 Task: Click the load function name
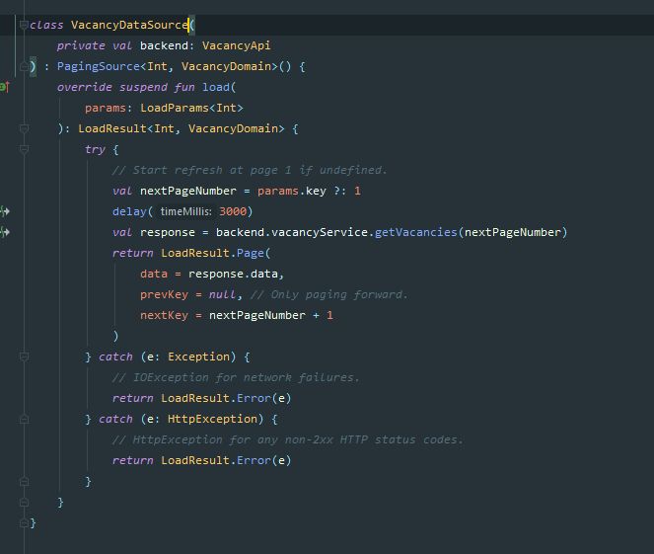coord(216,87)
